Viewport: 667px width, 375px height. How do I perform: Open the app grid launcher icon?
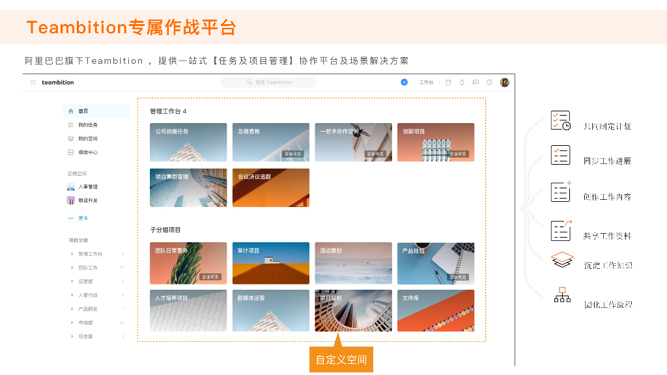point(33,82)
